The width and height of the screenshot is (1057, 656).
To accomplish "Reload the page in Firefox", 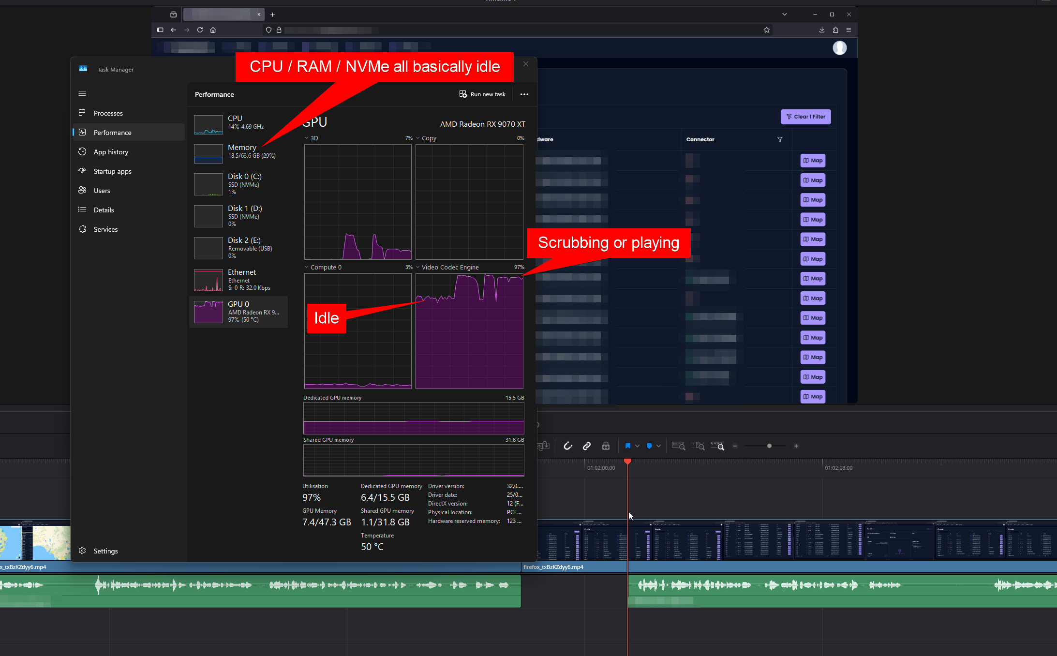I will tap(200, 30).
